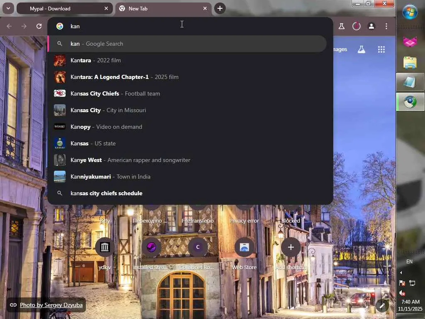Screen dimensions: 425x319
Task: Click the Kansas City Chiefs logo thumbnail
Action: coord(60,93)
